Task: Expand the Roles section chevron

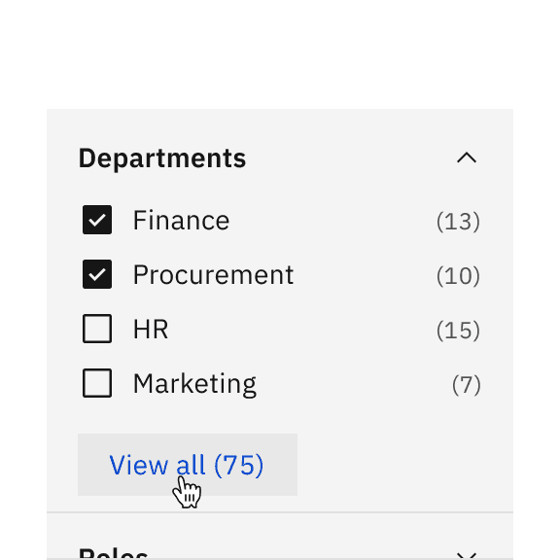Action: (x=467, y=556)
